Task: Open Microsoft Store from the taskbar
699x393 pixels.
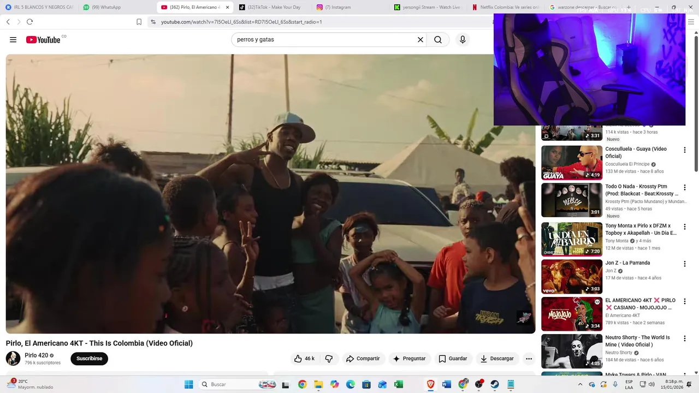Action: pos(366,384)
